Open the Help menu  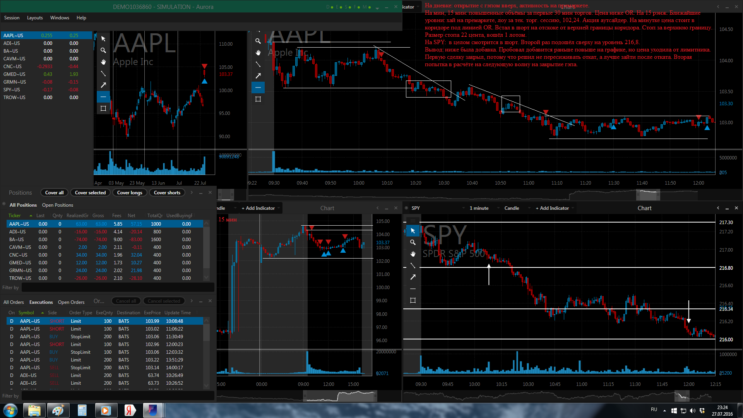pyautogui.click(x=81, y=18)
